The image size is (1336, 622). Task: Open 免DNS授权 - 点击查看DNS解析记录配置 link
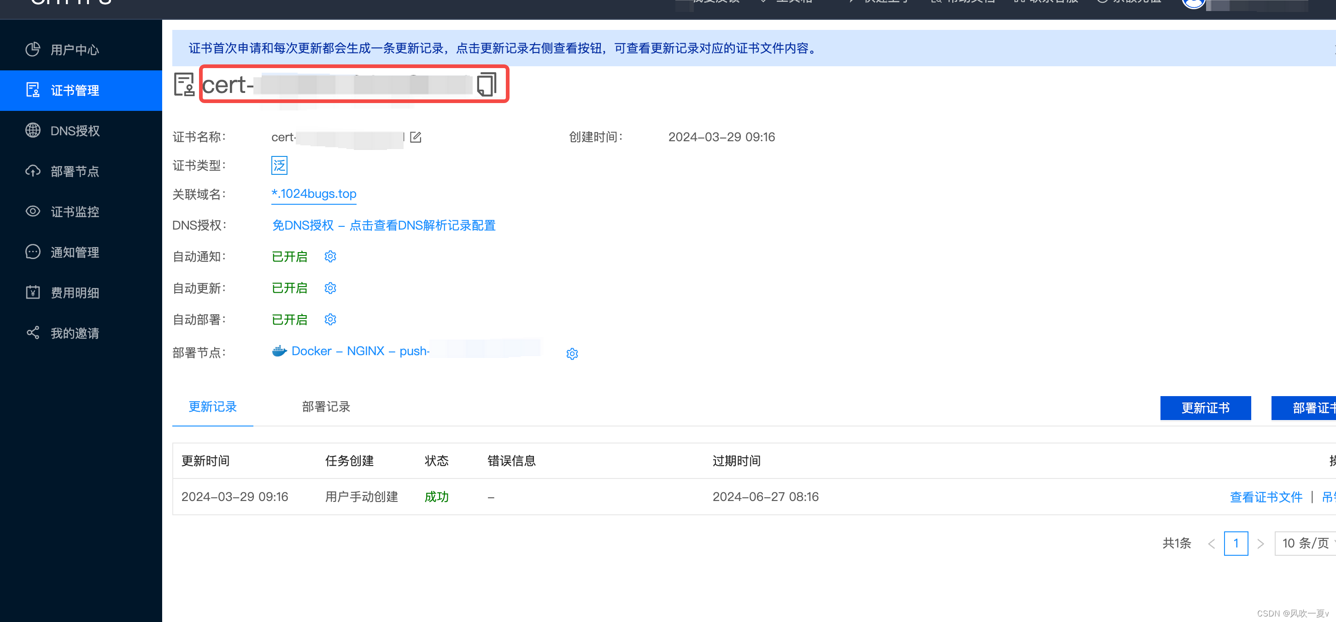[x=384, y=225]
